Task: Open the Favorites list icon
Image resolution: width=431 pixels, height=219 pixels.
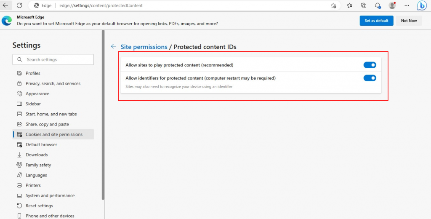Action: (349, 5)
